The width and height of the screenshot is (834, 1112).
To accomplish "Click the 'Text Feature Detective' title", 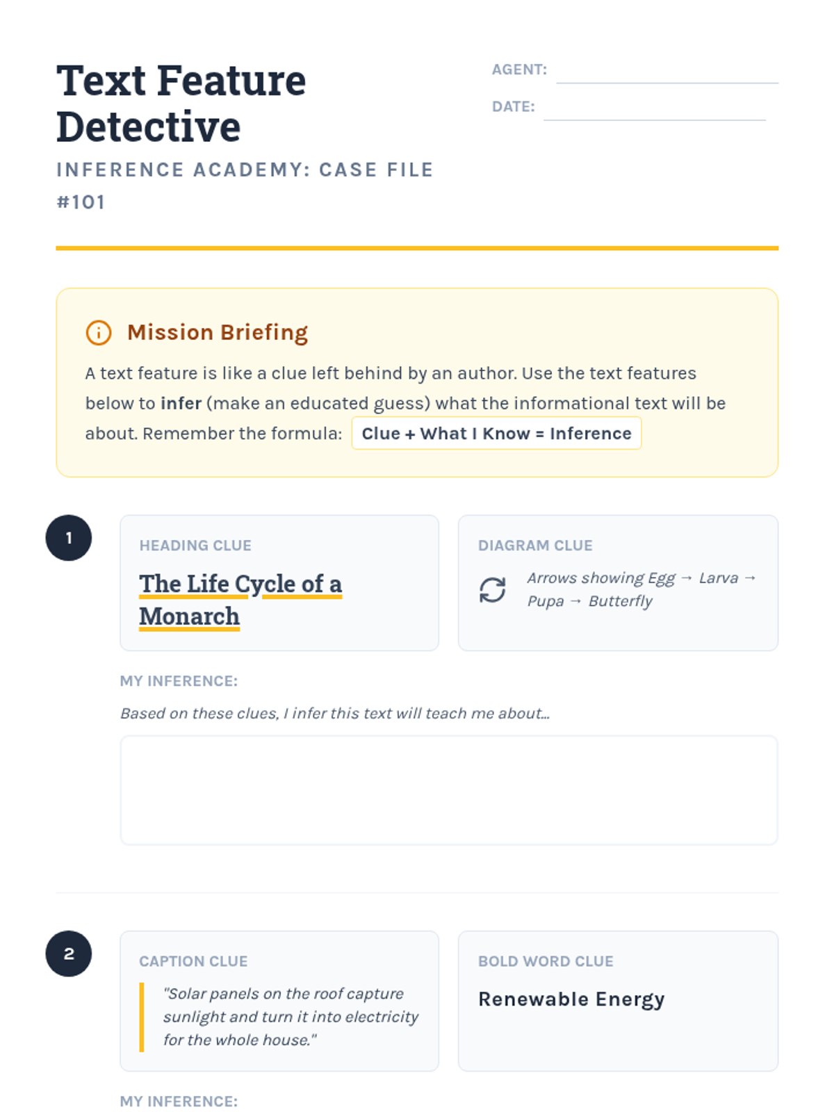I will [x=181, y=103].
